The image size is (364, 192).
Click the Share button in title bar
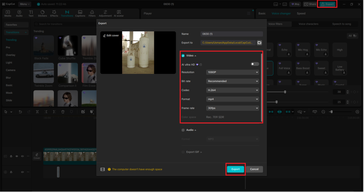tap(310, 4)
